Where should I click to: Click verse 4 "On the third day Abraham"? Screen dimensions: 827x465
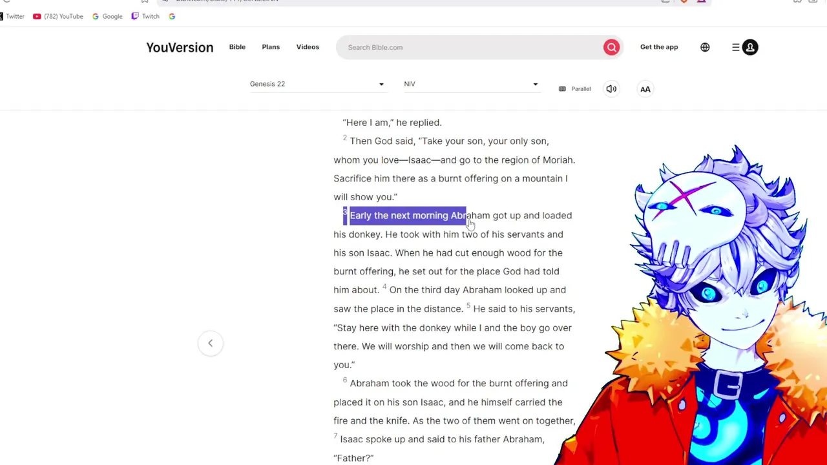(x=445, y=290)
